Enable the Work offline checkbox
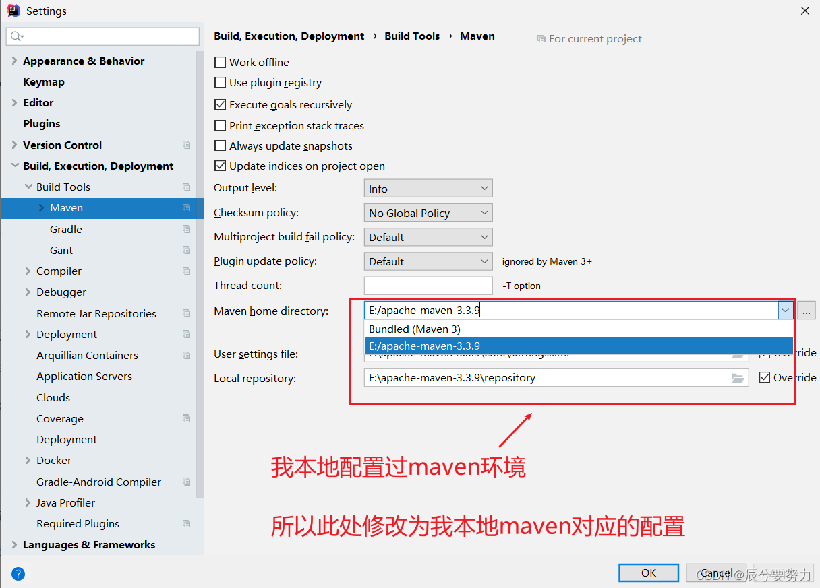This screenshot has width=820, height=588. tap(220, 62)
